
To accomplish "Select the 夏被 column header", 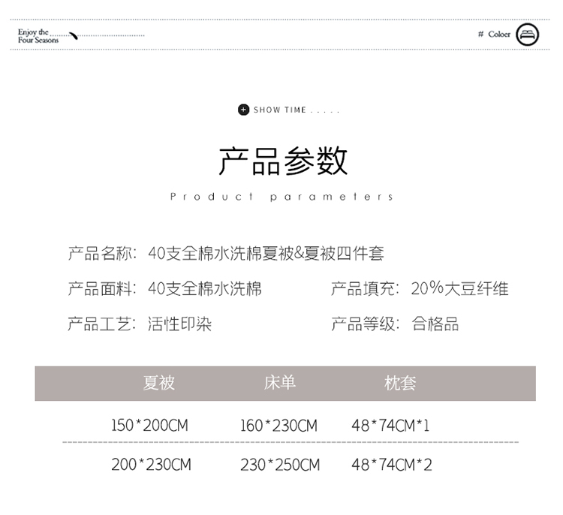I will point(159,383).
